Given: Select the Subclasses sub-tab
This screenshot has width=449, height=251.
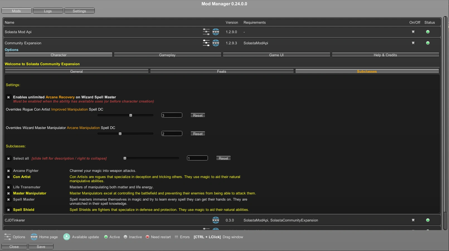Looking at the screenshot, I should [367, 71].
